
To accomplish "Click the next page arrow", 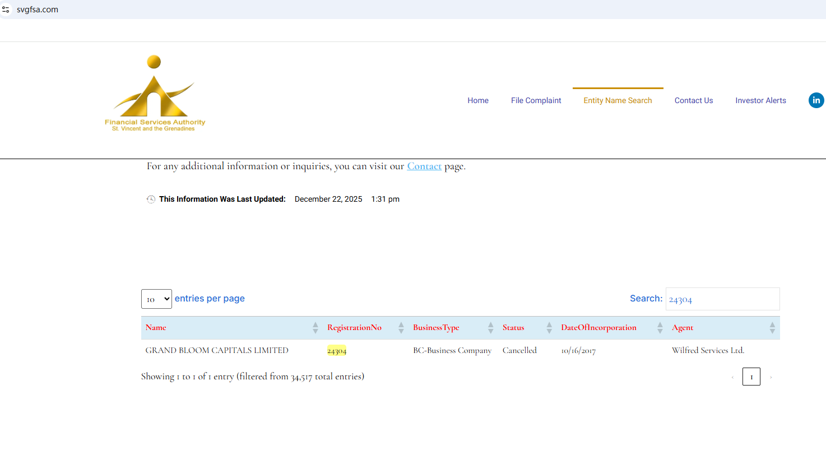I will [x=771, y=377].
